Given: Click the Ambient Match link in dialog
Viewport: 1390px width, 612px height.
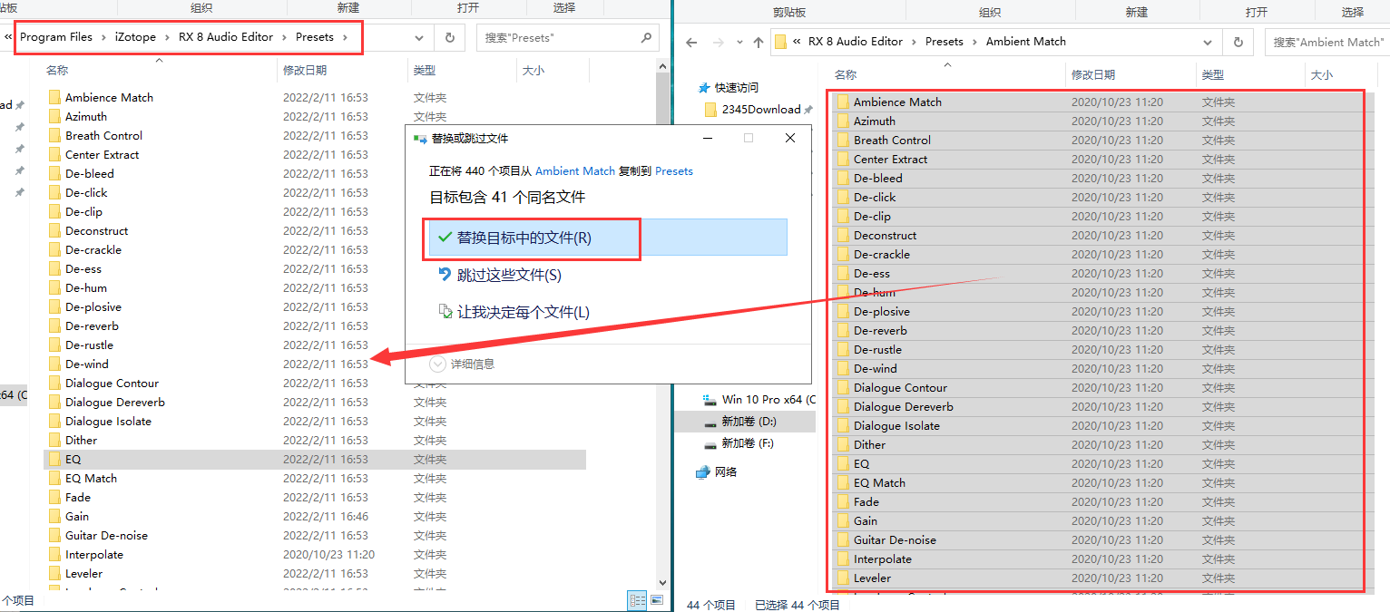Looking at the screenshot, I should (x=575, y=170).
